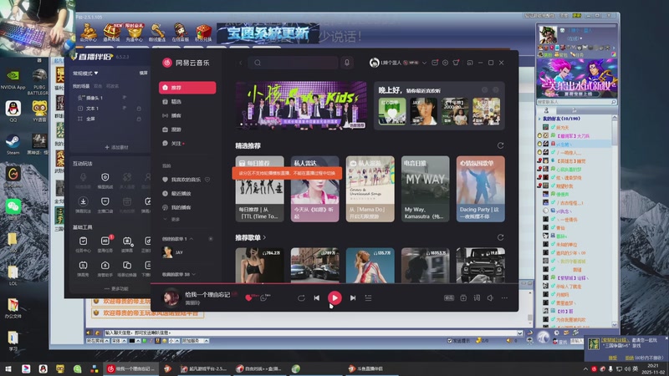The image size is (669, 376).
Task: Toggle the 发送提示 checkbox in the chat window
Action: [x=449, y=341]
